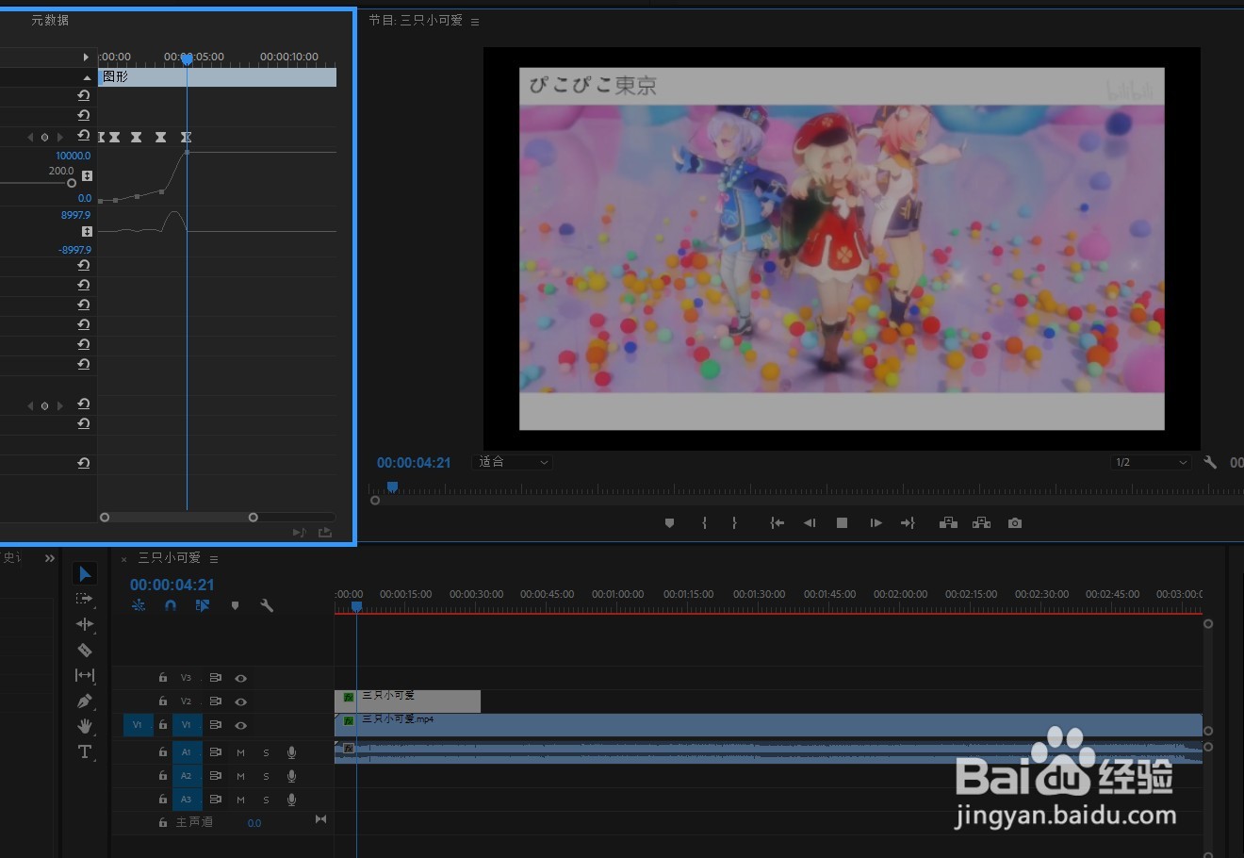The height and width of the screenshot is (858, 1244).
Task: Mute audio track A3
Action: (x=241, y=800)
